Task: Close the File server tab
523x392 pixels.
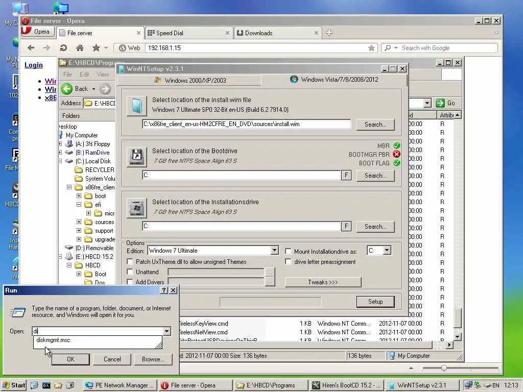Action: point(138,33)
